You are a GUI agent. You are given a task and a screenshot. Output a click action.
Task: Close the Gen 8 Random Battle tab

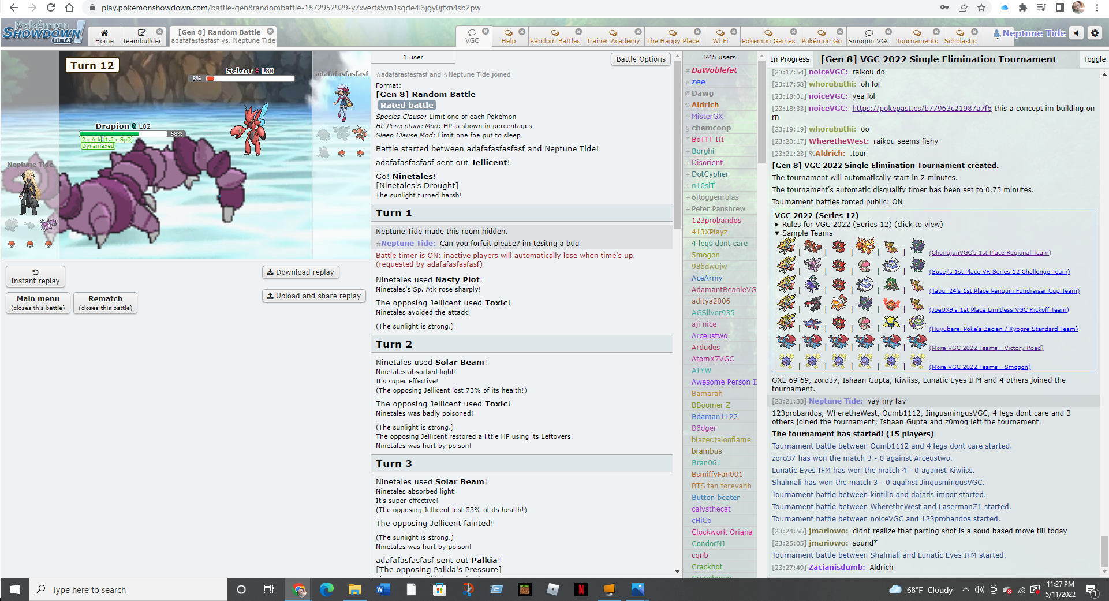click(270, 32)
